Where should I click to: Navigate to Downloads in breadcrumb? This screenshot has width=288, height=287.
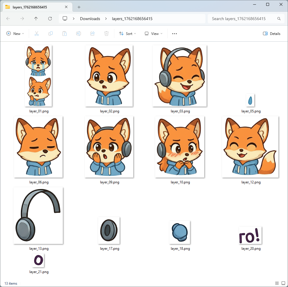(90, 19)
